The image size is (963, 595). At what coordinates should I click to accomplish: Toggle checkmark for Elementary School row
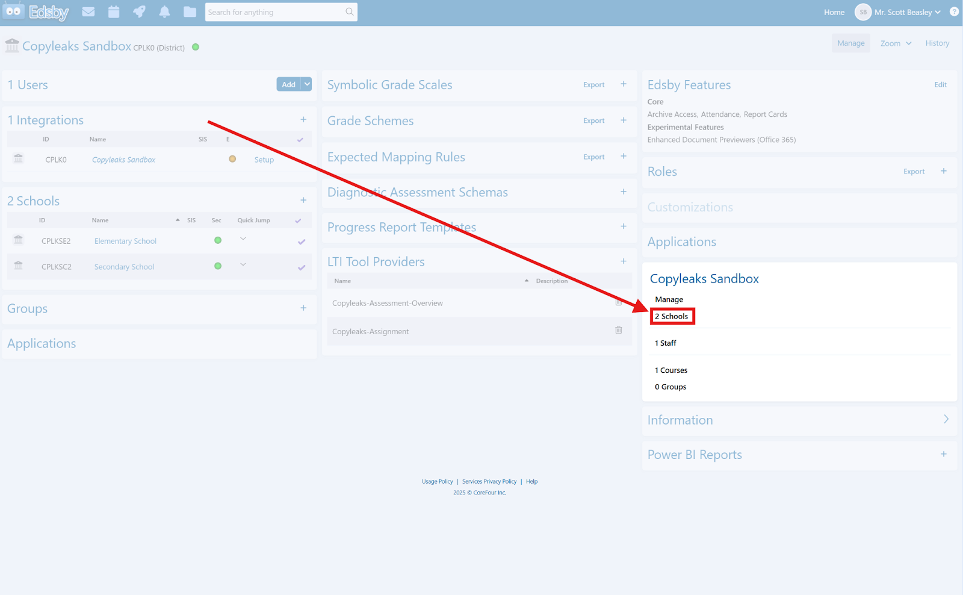302,241
